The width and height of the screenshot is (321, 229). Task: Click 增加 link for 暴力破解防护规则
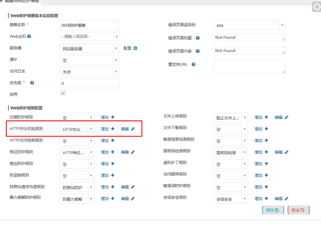click(105, 199)
